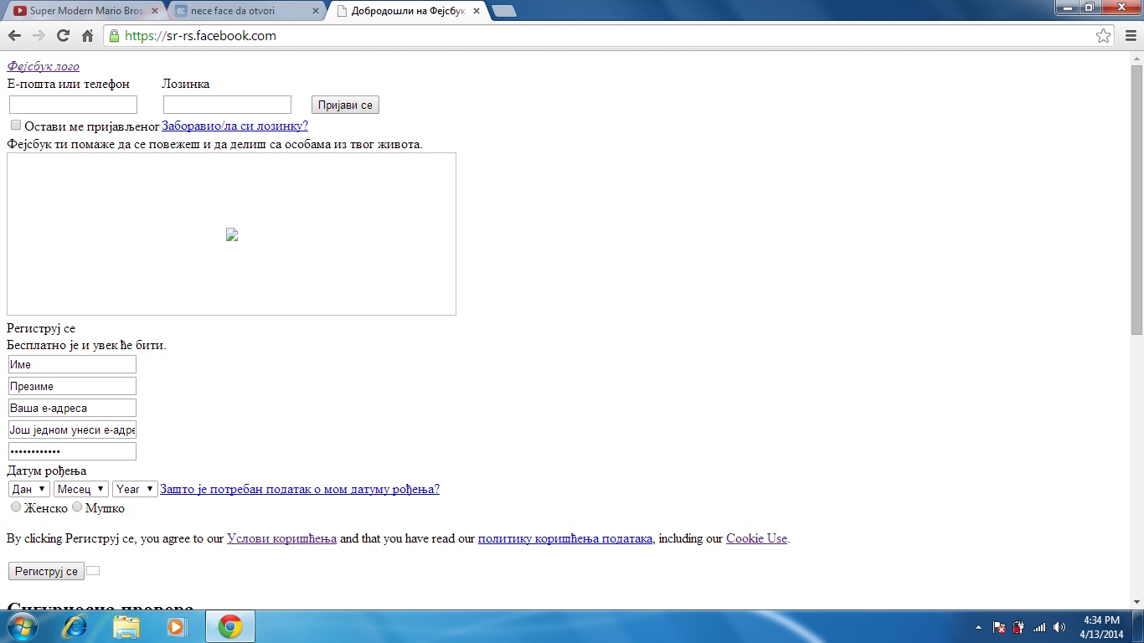View site info via the green padlock
Image resolution: width=1144 pixels, height=643 pixels.
point(114,36)
